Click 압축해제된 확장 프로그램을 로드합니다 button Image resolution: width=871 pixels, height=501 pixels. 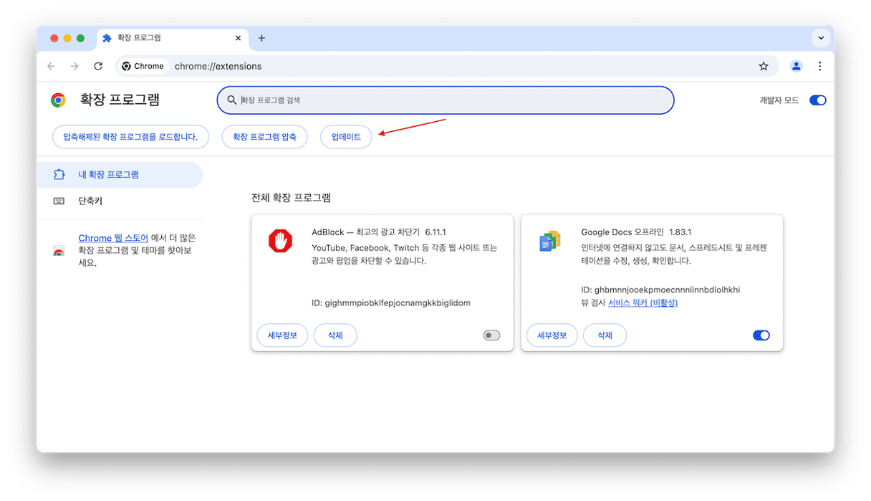(130, 137)
